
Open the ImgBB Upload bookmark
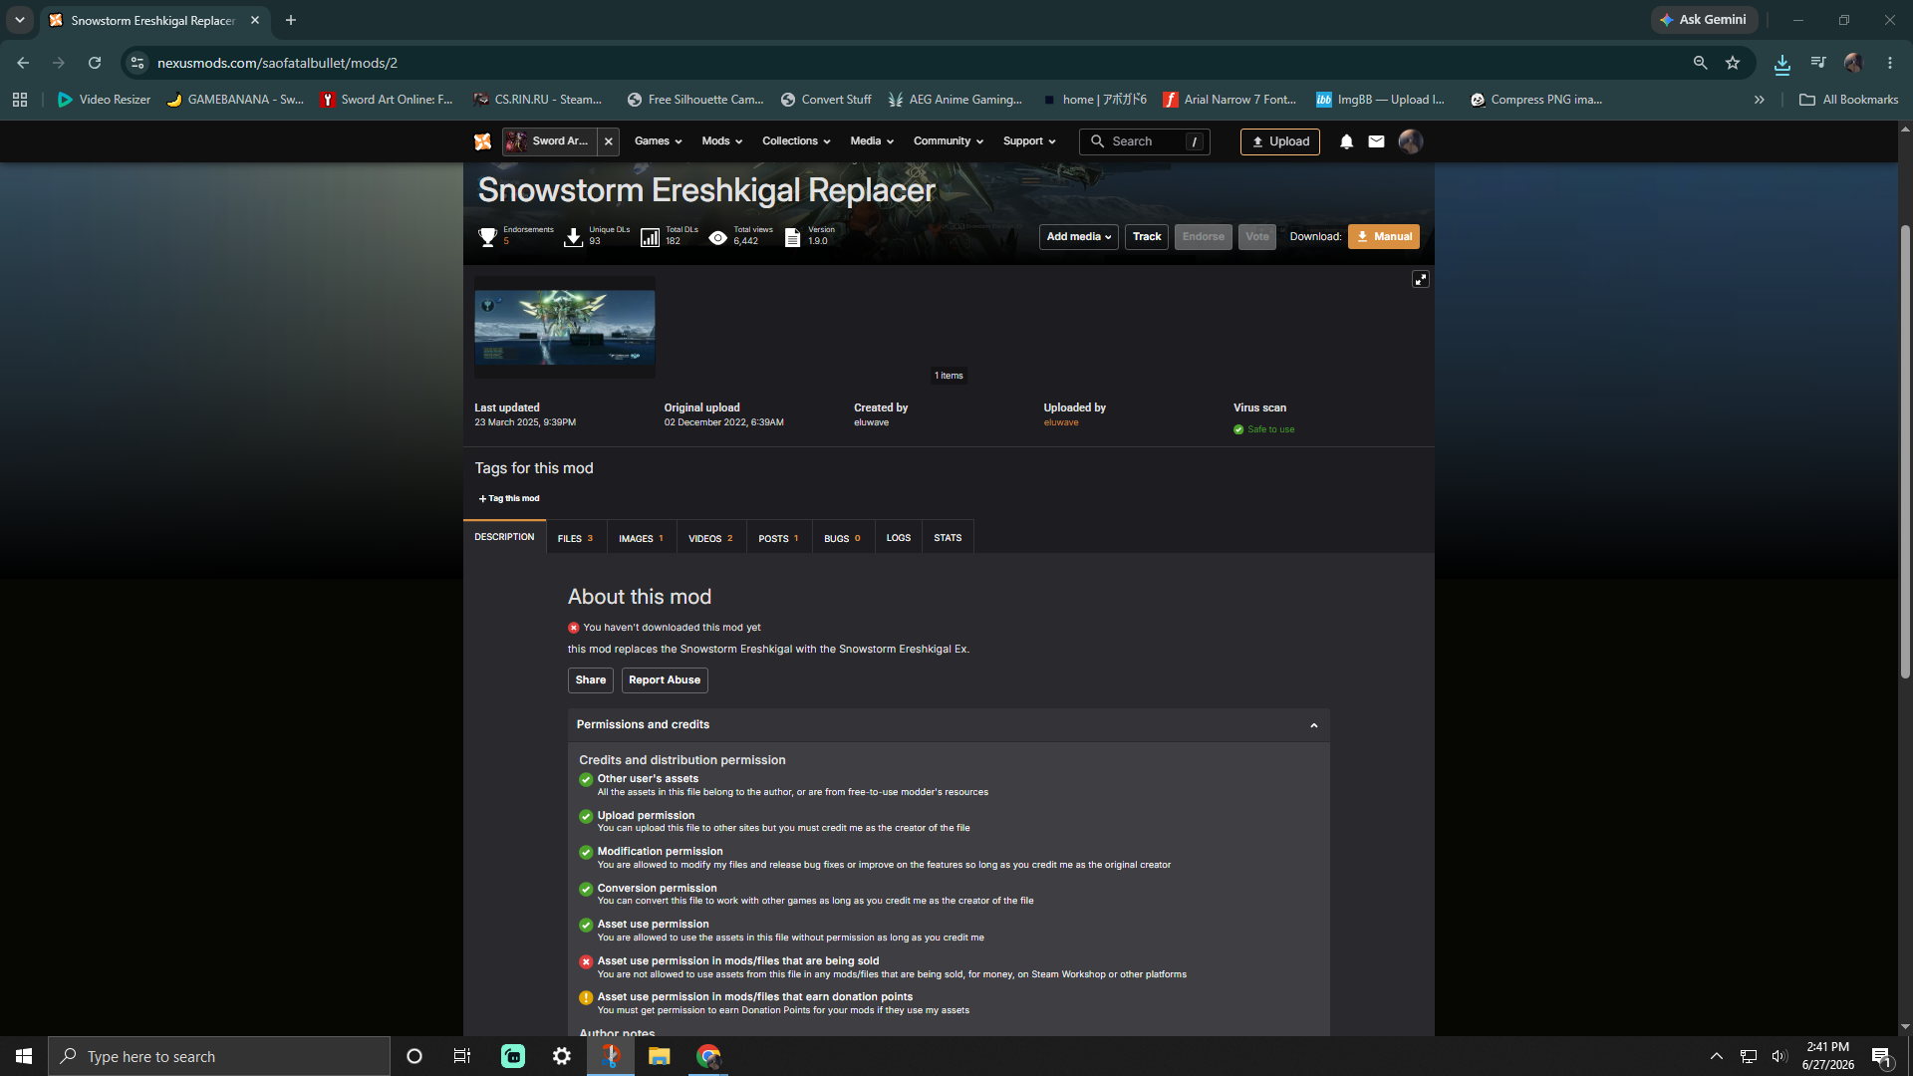[x=1381, y=100]
